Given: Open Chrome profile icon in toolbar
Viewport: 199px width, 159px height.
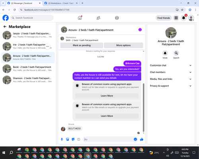Looking at the screenshot, I should 190,10.
